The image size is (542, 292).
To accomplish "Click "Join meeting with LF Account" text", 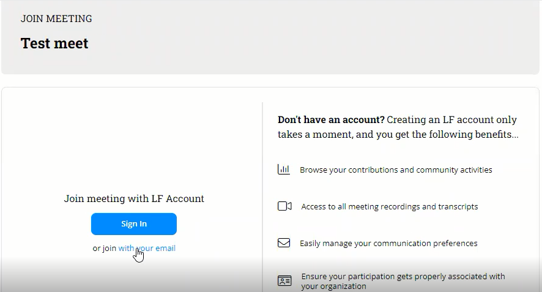I will click(134, 198).
